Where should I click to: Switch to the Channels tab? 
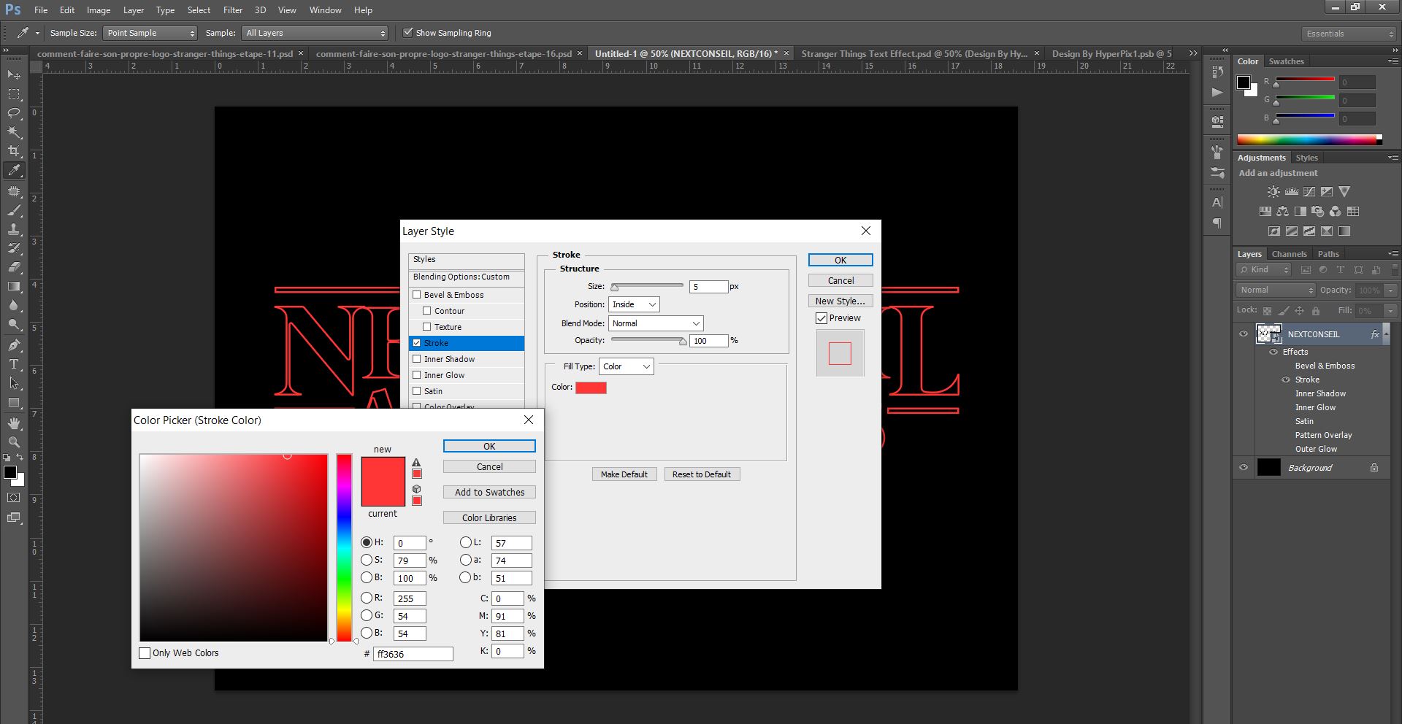pyautogui.click(x=1289, y=254)
